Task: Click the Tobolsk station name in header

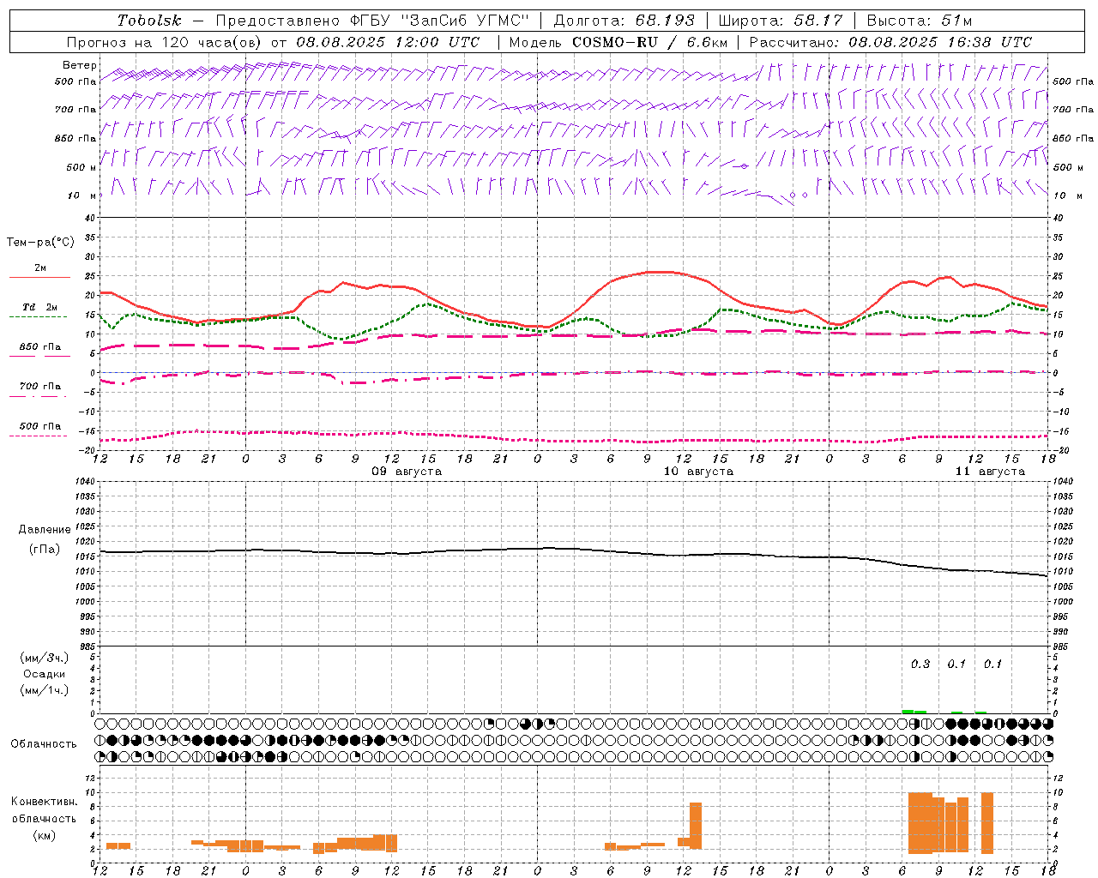Action: (149, 21)
